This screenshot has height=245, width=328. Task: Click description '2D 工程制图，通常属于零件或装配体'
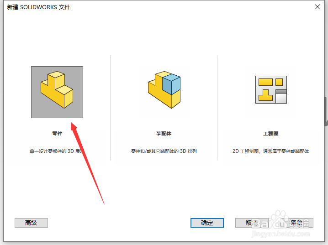(271, 151)
